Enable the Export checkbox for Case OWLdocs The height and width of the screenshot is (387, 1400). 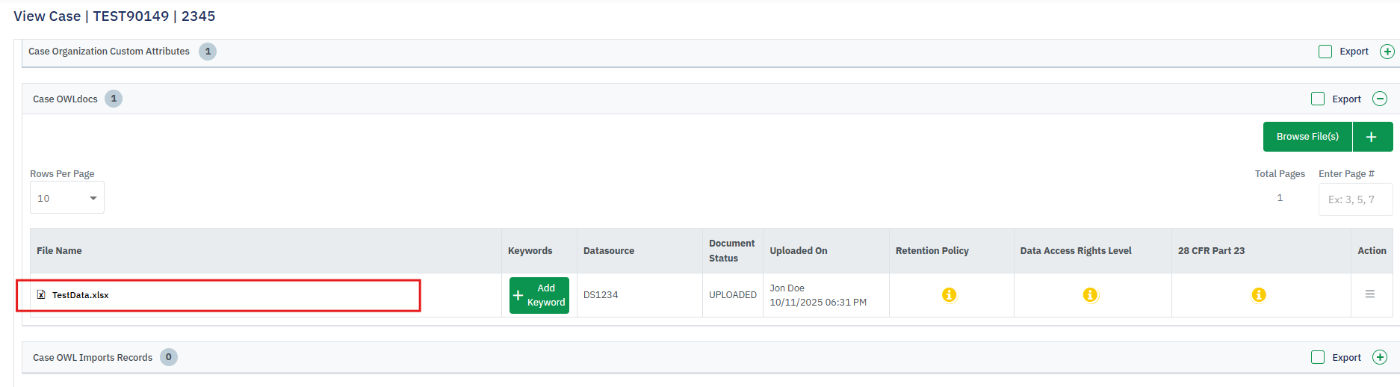[x=1318, y=99]
